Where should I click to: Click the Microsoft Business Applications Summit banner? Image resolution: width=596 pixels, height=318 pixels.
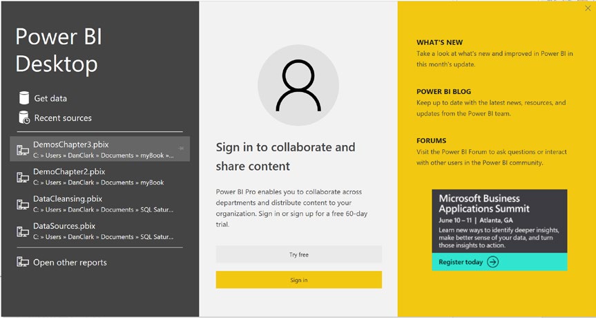click(x=499, y=230)
